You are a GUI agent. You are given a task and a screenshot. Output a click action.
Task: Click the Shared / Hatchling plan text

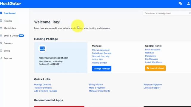53,62
